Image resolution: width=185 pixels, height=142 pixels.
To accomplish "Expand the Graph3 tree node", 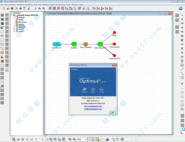I will click(14, 31).
